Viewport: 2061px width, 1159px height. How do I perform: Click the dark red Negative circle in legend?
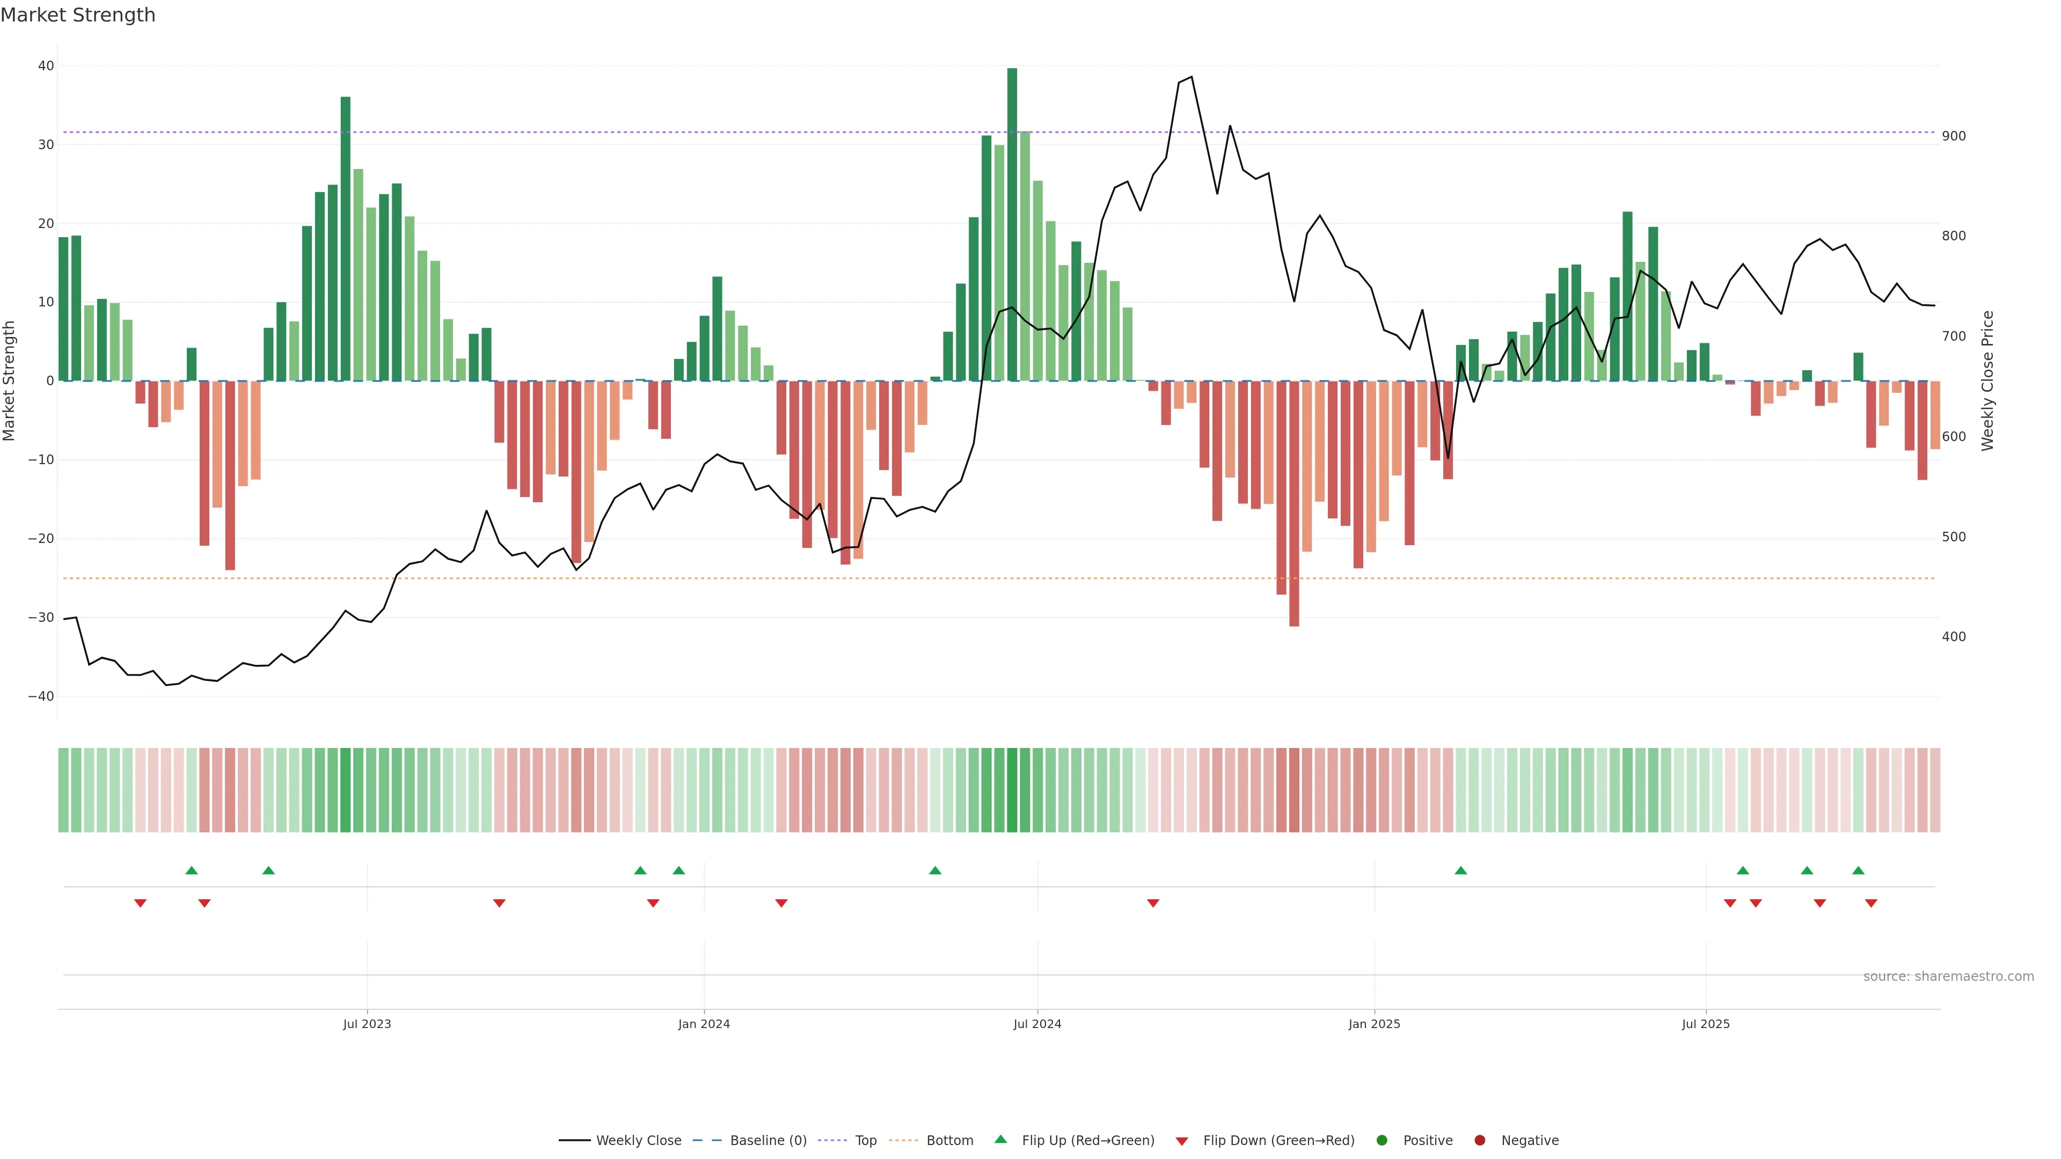(1479, 1141)
